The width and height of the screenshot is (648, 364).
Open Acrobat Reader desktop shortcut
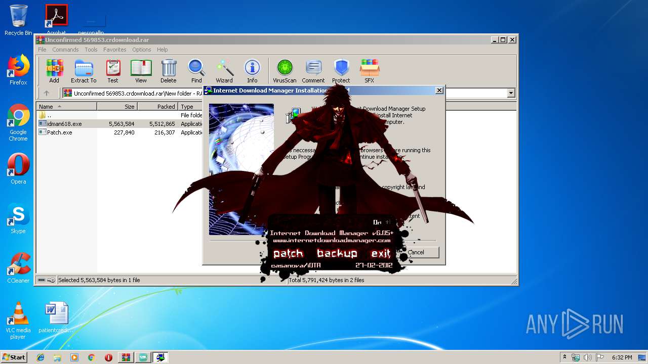[x=56, y=18]
